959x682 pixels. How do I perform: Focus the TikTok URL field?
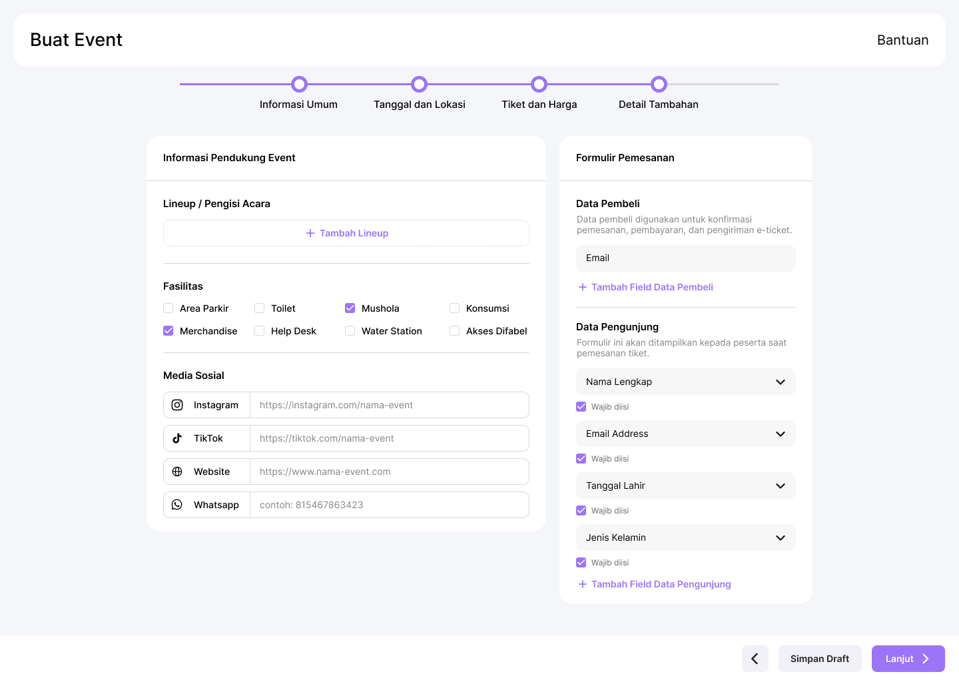pos(390,438)
